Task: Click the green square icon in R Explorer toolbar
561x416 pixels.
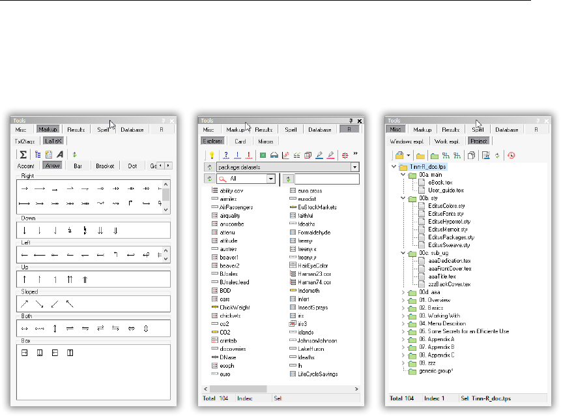Action: pyautogui.click(x=263, y=155)
